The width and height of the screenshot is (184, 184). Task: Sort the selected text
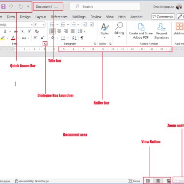click(75, 38)
